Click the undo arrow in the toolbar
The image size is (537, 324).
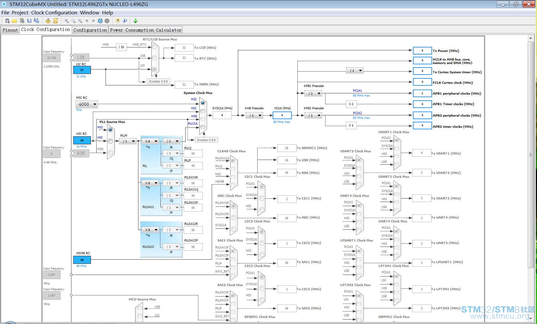point(87,21)
